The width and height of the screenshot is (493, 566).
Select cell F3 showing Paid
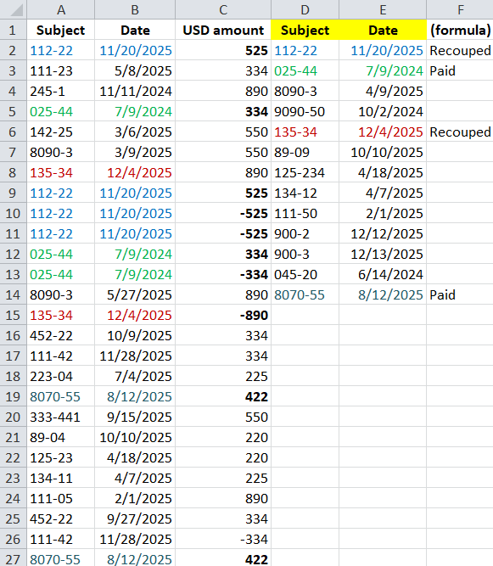pyautogui.click(x=460, y=70)
